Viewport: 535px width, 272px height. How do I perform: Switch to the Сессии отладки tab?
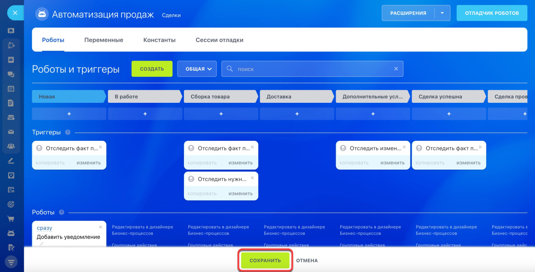[x=219, y=40]
